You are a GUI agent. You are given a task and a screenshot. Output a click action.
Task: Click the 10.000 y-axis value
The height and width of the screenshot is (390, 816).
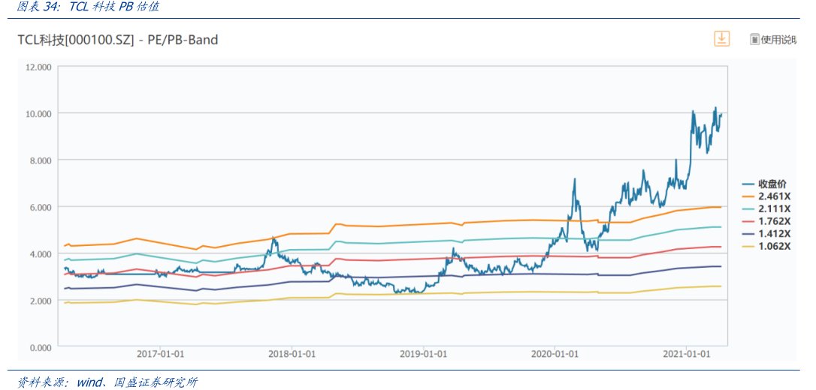tap(40, 114)
